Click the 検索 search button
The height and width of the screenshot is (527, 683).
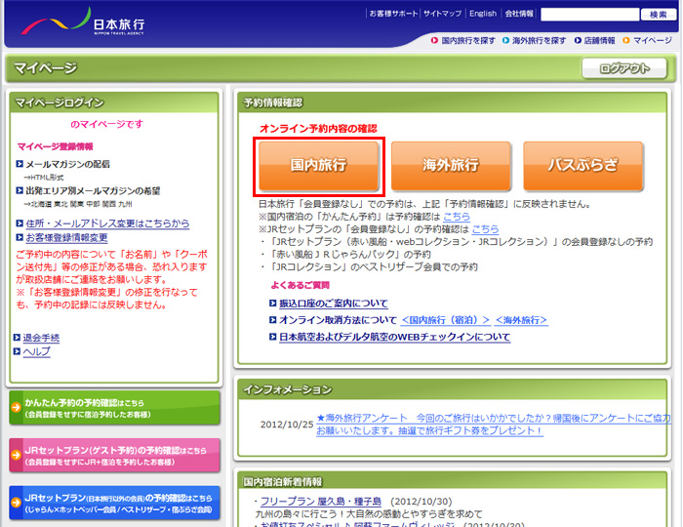pos(658,15)
